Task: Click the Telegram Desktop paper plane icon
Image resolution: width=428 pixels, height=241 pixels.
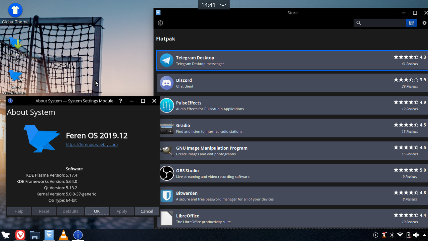Action: [x=167, y=60]
